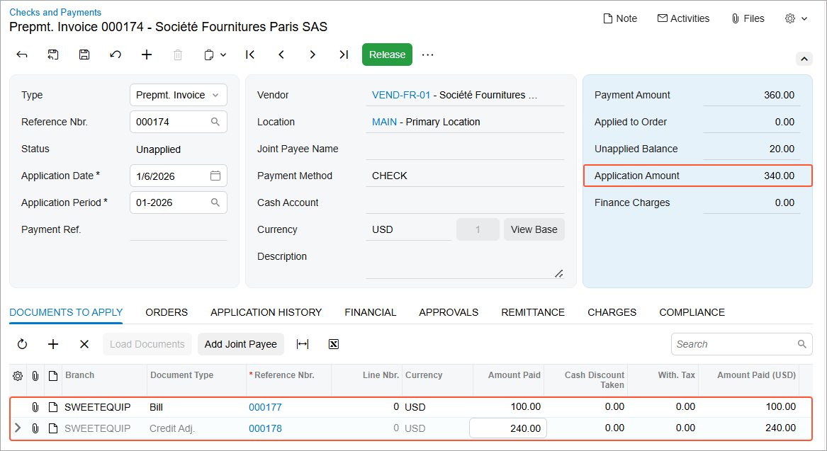The width and height of the screenshot is (827, 451).
Task: Expand the Credit Adj. row arrow
Action: click(18, 428)
